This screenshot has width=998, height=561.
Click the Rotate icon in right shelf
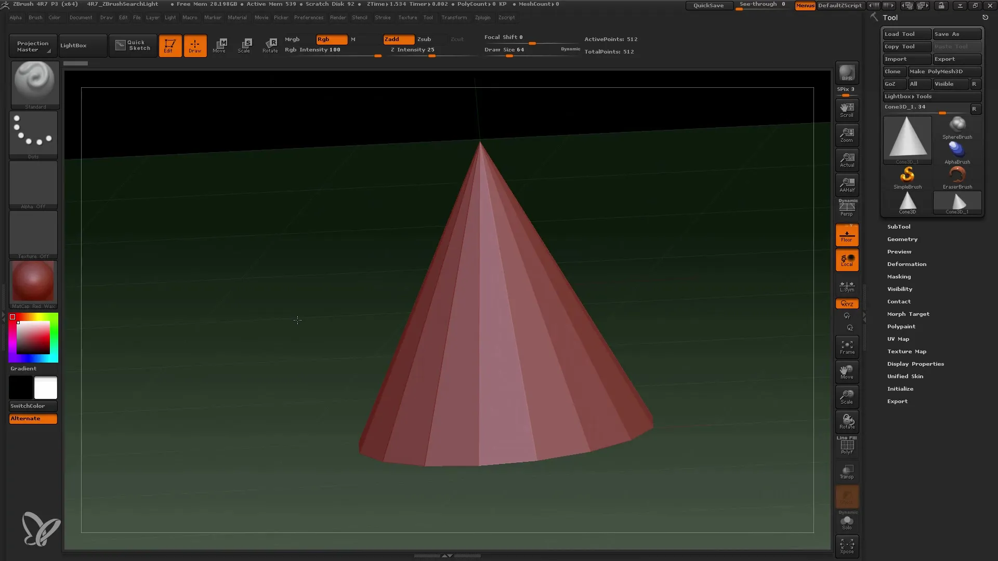coord(847,422)
